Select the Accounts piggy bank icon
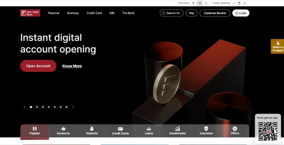Viewport: 284px width, 145px height. point(63,129)
